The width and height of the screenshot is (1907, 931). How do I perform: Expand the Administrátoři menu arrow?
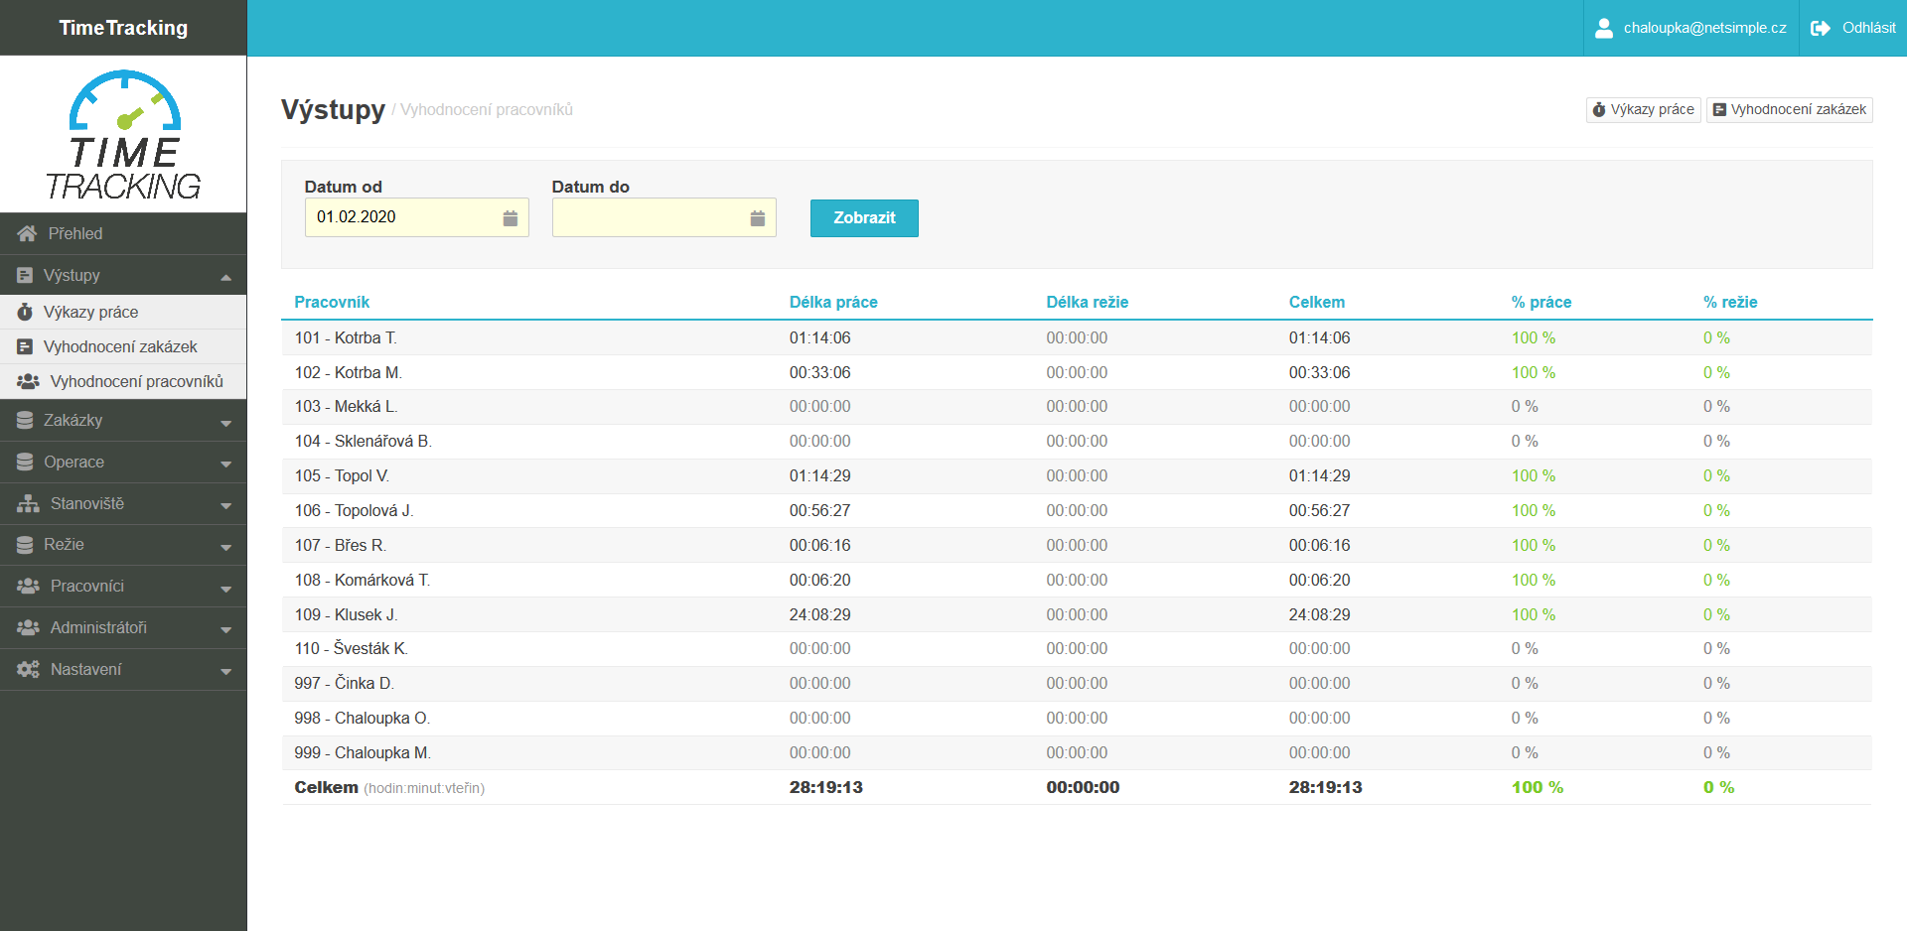[225, 630]
